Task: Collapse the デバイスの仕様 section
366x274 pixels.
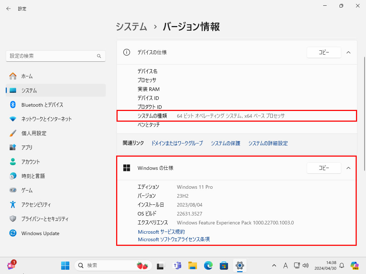Action: click(x=348, y=52)
